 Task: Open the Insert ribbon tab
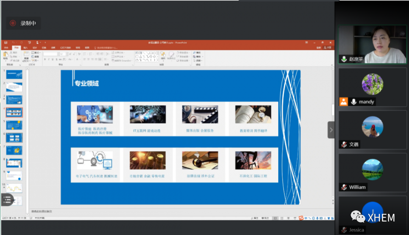[x=25, y=48]
